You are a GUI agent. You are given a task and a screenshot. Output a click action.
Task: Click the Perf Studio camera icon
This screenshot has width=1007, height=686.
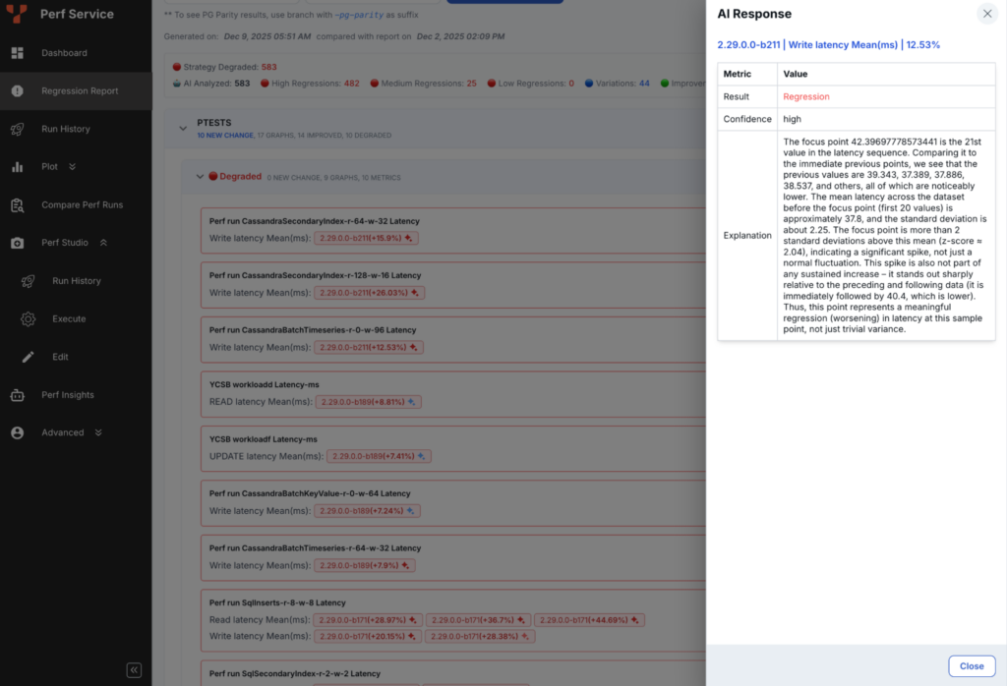tap(17, 243)
